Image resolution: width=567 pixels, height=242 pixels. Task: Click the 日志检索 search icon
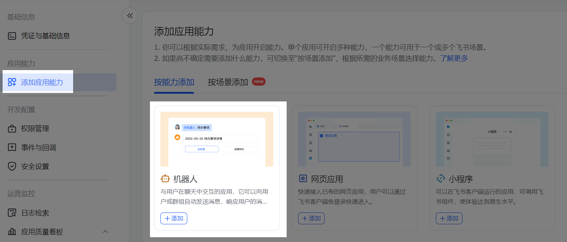tap(12, 213)
